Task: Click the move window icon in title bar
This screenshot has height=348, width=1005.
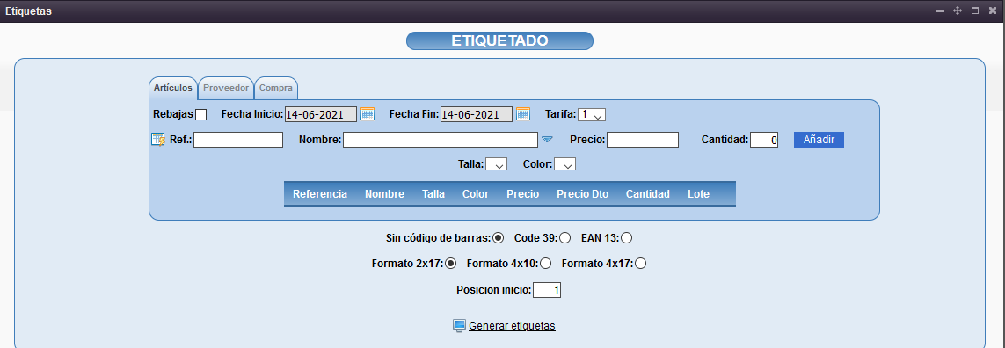Action: (958, 11)
